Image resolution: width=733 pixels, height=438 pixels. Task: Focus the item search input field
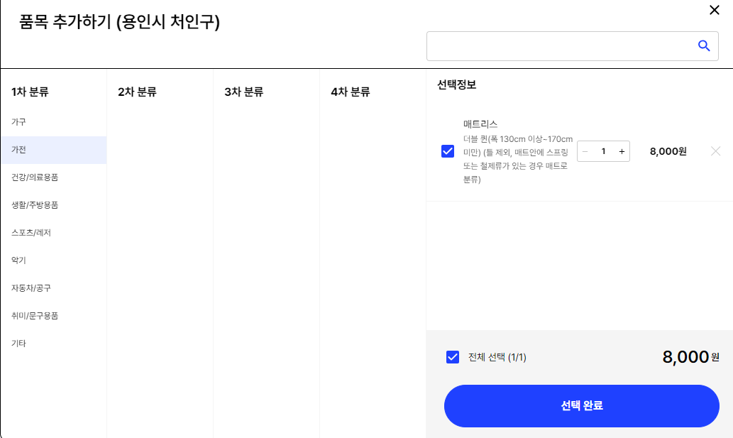[x=561, y=46]
